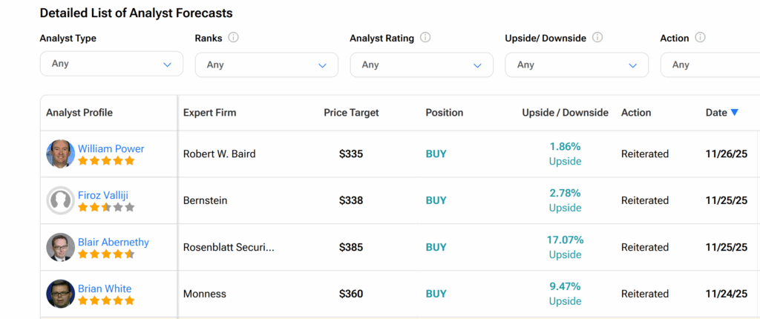Click the Analyst Rating info icon
Screen dimensions: 760x319
(425, 38)
